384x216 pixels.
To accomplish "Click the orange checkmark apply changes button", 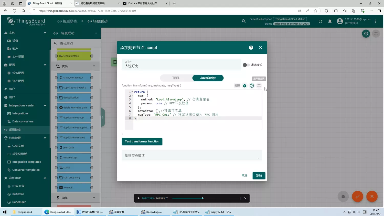I will (x=357, y=196).
